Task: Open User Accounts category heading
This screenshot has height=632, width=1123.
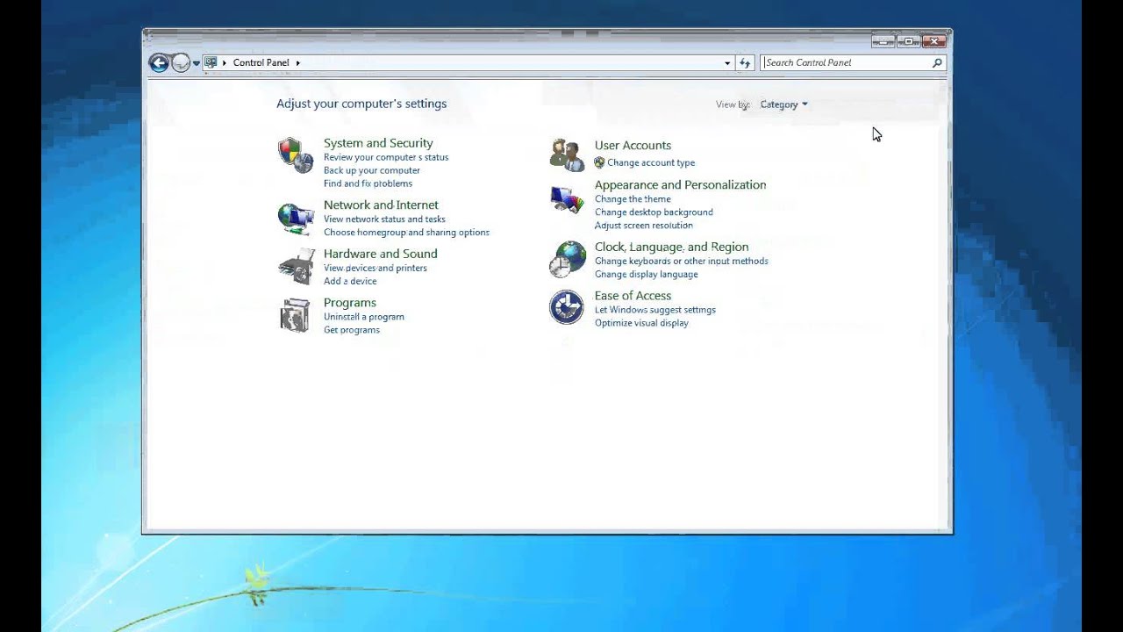Action: tap(633, 146)
